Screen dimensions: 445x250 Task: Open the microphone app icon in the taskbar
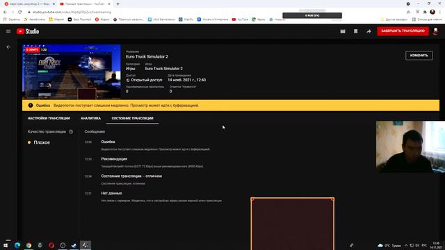pyautogui.click(x=40, y=245)
